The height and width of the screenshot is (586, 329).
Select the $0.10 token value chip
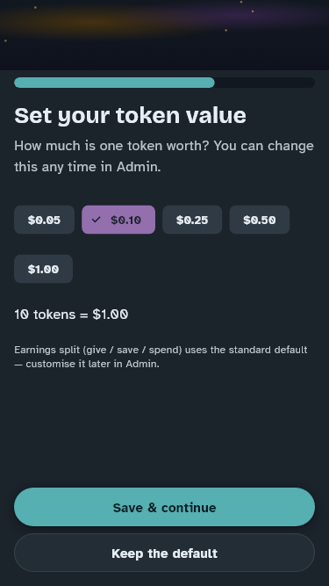tap(118, 220)
